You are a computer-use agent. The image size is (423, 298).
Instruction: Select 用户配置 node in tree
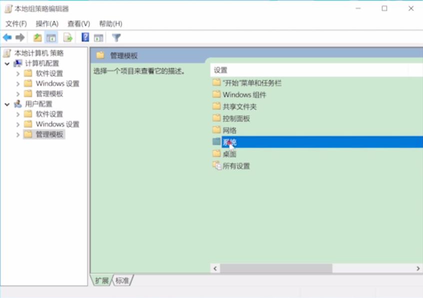(38, 104)
